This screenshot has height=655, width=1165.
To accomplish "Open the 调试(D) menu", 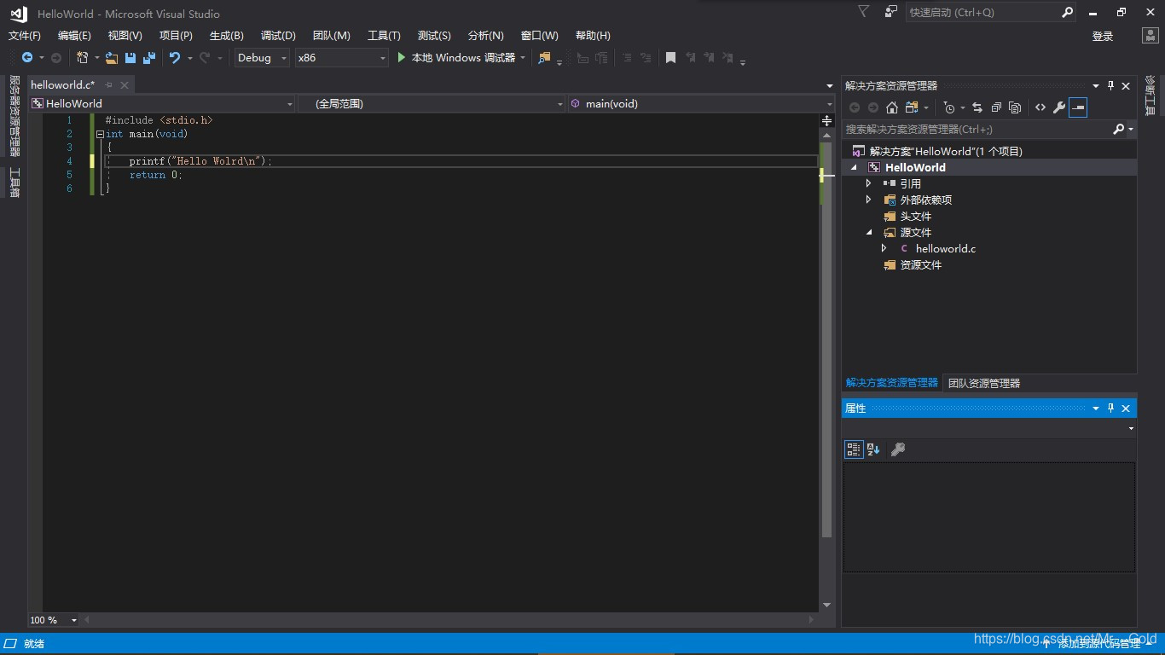I will coord(278,36).
